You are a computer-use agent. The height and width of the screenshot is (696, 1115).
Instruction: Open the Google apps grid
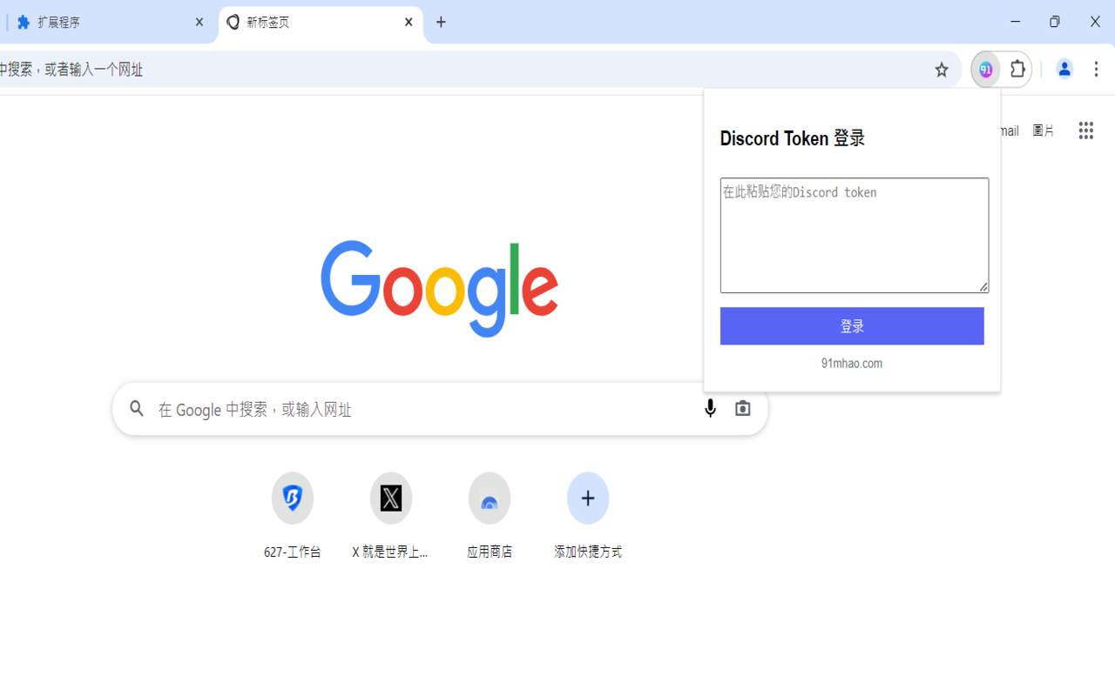[x=1085, y=130]
